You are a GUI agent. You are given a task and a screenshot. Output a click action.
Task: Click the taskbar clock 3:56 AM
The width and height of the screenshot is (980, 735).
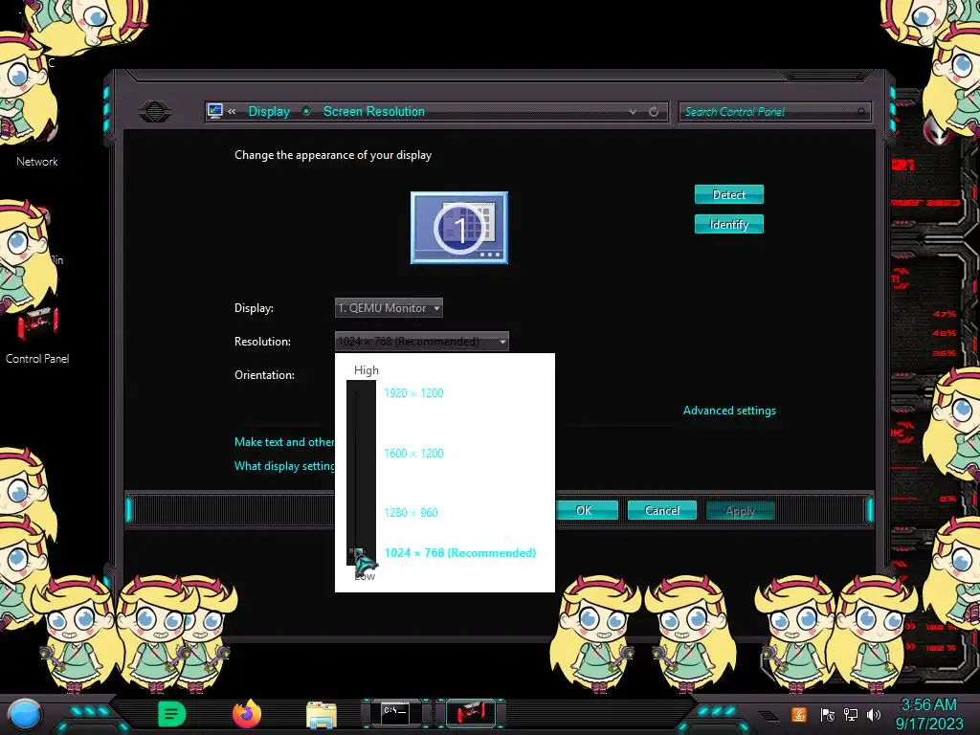click(928, 705)
